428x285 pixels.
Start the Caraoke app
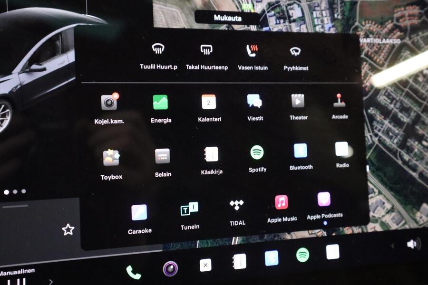(139, 212)
